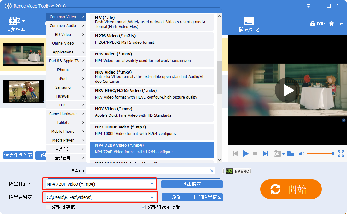Select second video thumbnail with flying doll
The image size is (347, 214).
click(x=24, y=91)
